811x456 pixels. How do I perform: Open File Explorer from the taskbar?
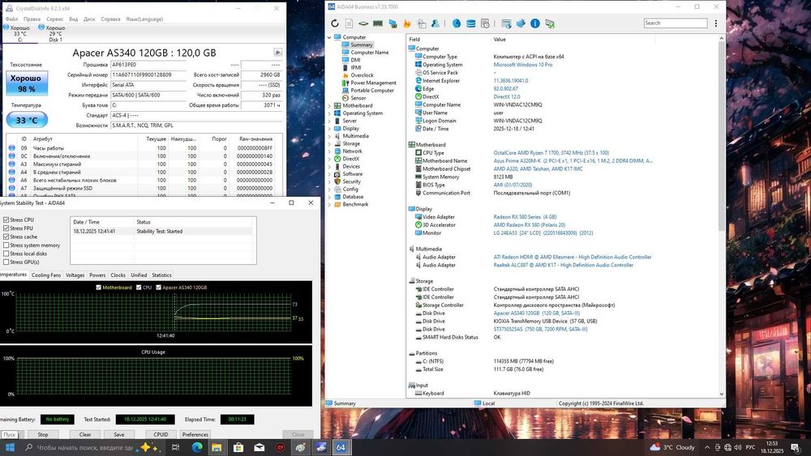pyautogui.click(x=217, y=447)
